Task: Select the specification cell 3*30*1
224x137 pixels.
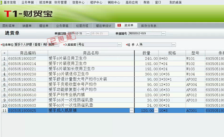Action: 172,79
